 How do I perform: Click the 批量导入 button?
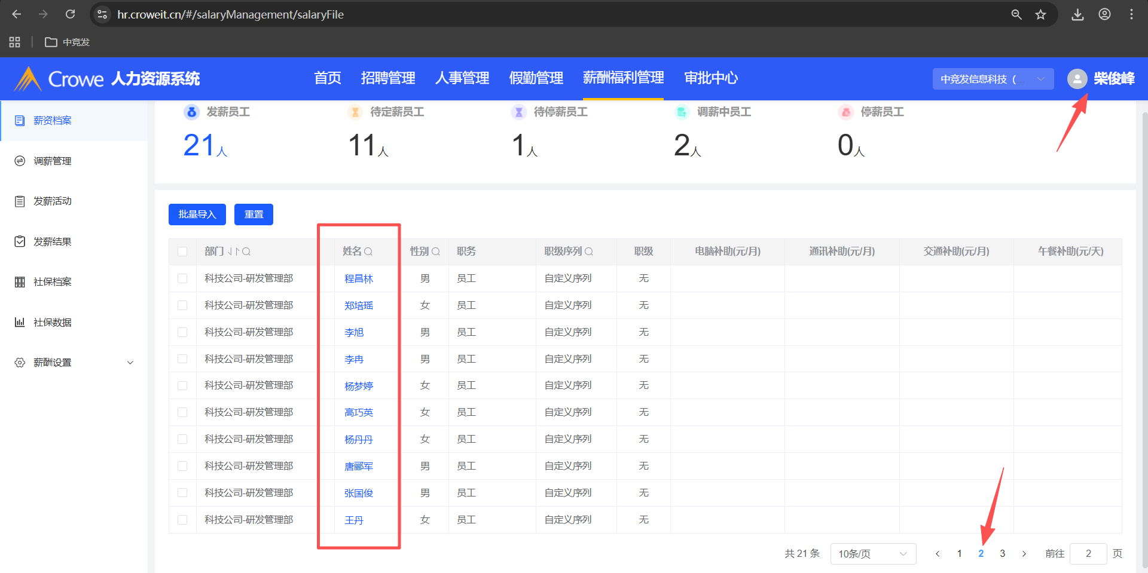(197, 215)
